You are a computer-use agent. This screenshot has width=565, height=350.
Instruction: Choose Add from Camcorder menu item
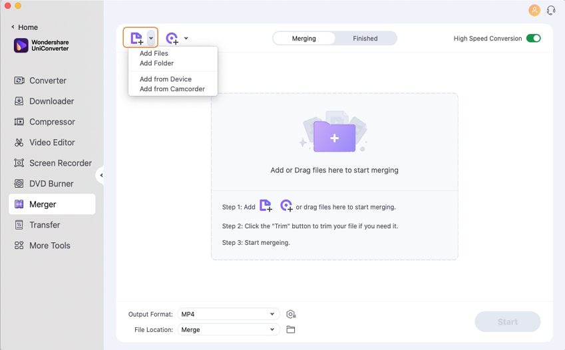[172, 88]
